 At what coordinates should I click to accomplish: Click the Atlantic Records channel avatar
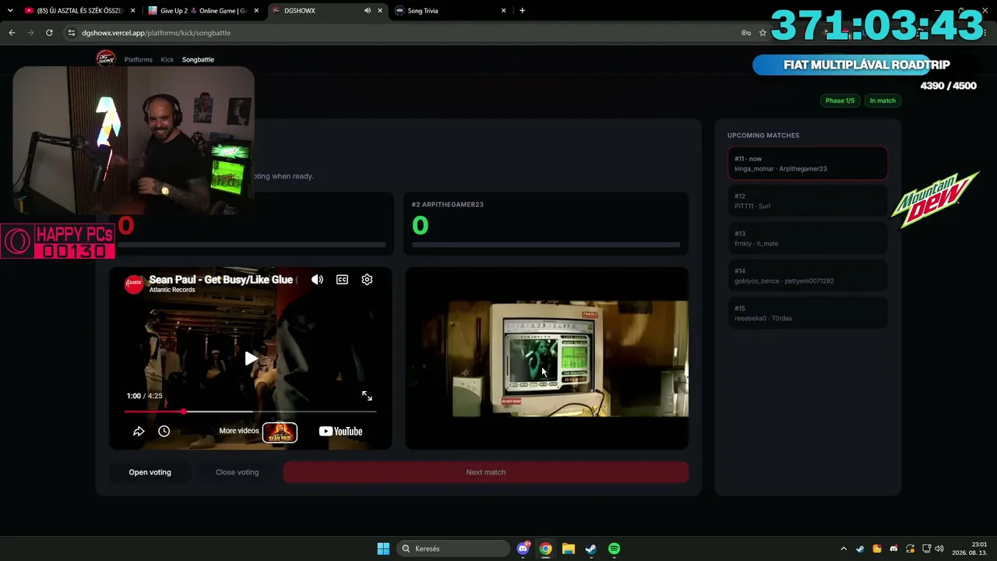coord(134,284)
